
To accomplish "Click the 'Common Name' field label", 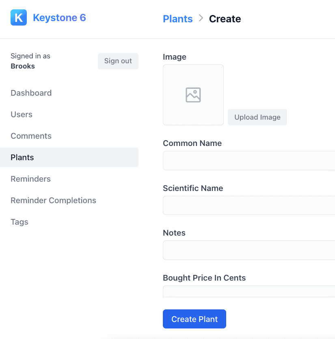I will [192, 143].
